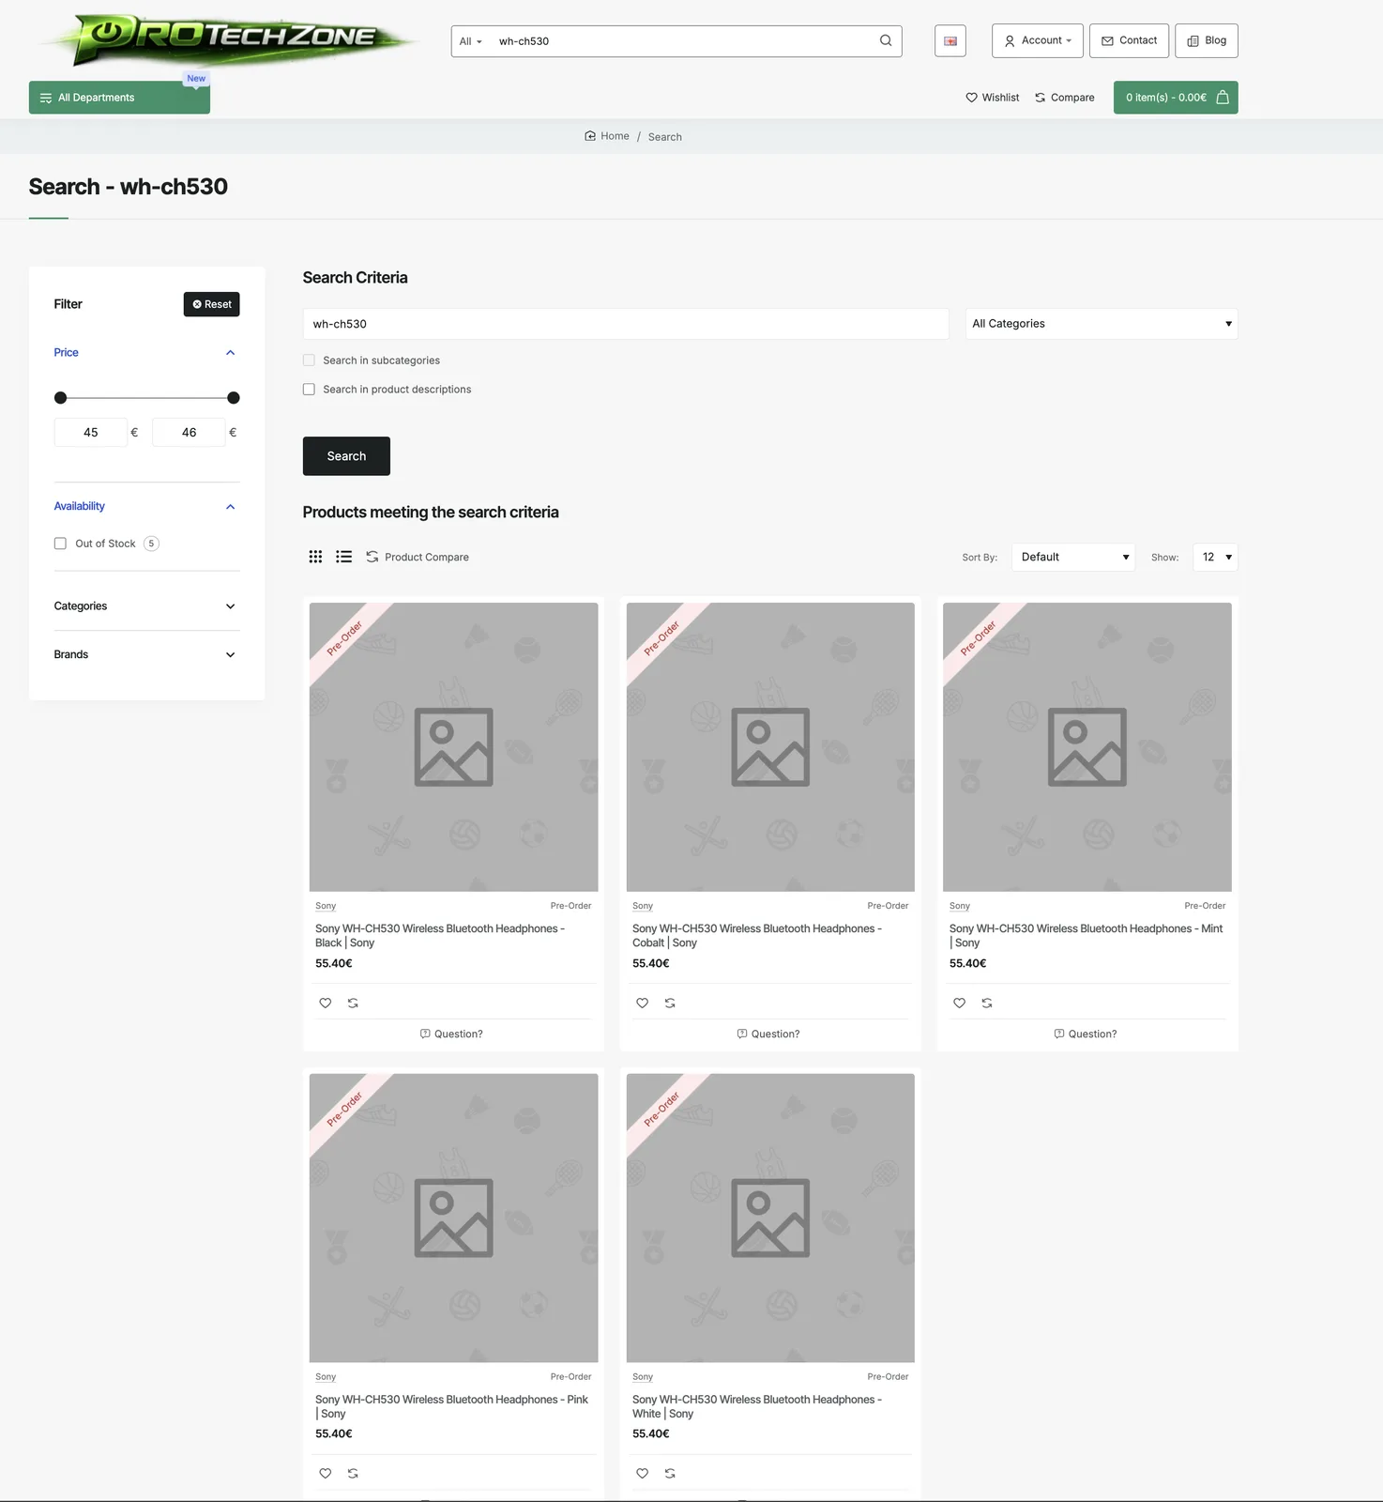Click the minimum price slider handle
The image size is (1383, 1502).
coord(61,398)
